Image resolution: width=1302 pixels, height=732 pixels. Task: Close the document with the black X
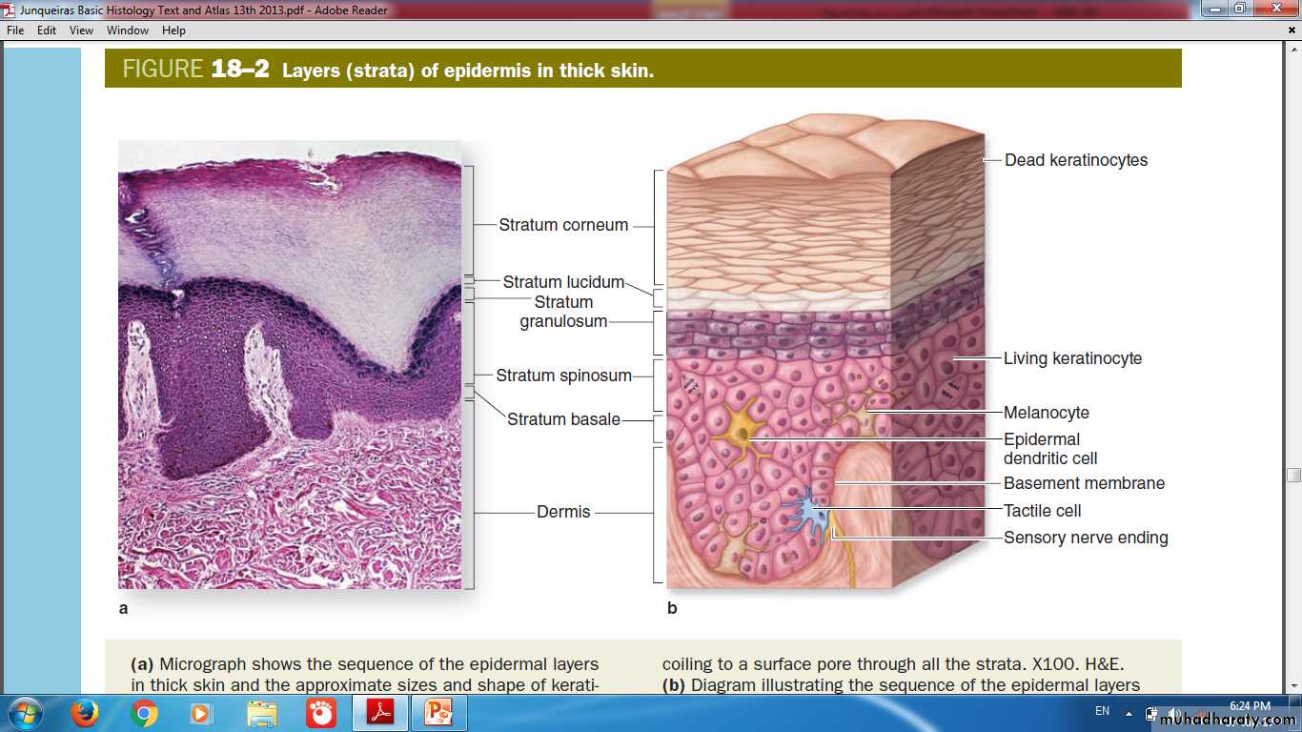point(1292,30)
